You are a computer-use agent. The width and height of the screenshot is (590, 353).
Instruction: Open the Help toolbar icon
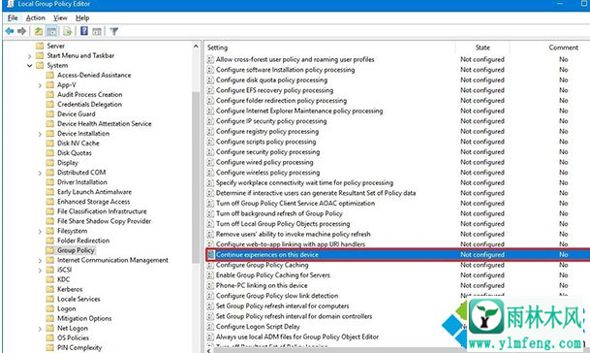(84, 31)
